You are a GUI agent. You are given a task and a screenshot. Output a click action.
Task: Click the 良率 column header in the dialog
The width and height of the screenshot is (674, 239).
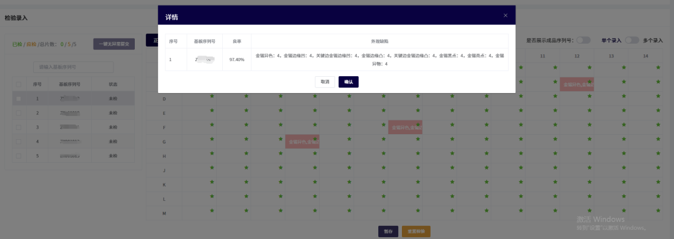[x=237, y=42]
